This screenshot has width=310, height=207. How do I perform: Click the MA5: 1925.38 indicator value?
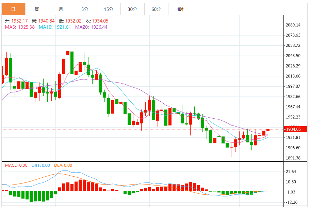pyautogui.click(x=20, y=27)
